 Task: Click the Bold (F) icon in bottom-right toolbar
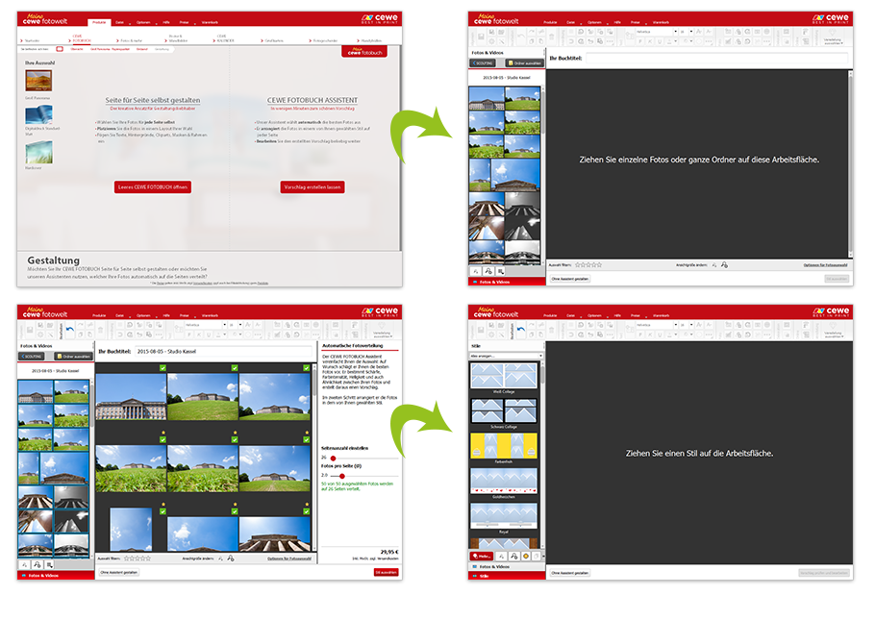click(640, 335)
